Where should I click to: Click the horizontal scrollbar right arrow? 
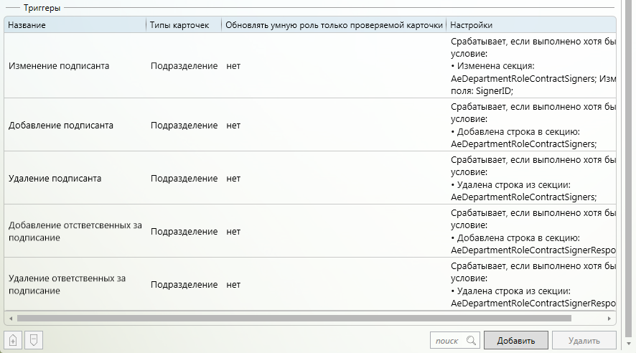point(610,317)
